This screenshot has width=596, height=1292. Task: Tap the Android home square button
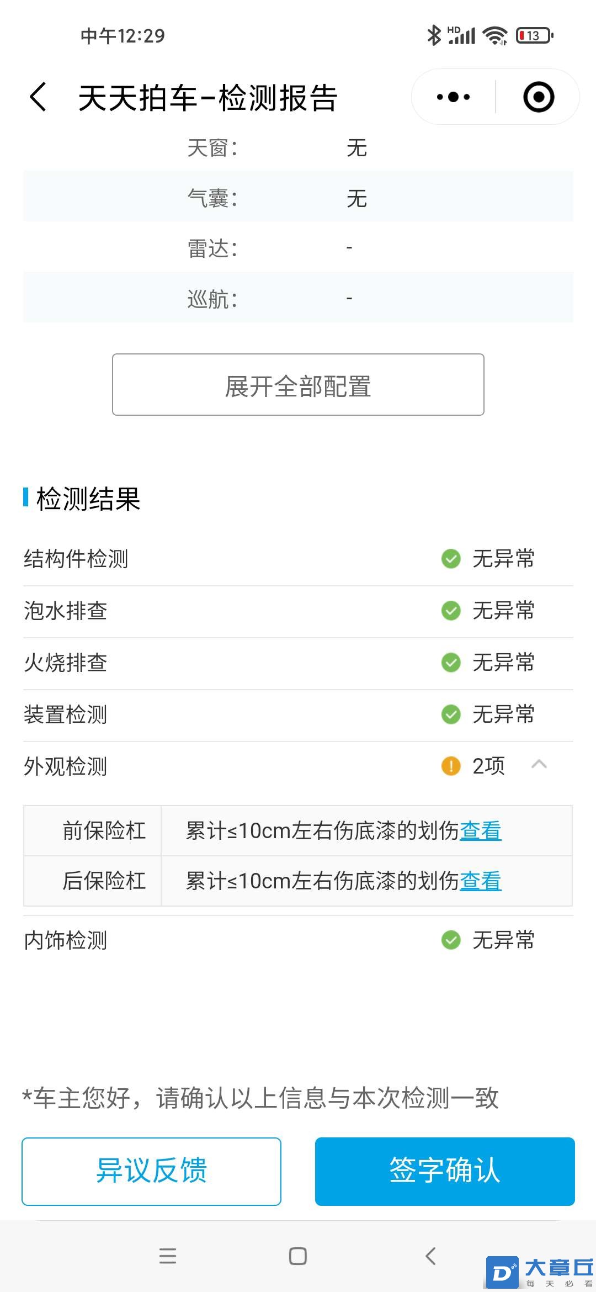point(298,1256)
